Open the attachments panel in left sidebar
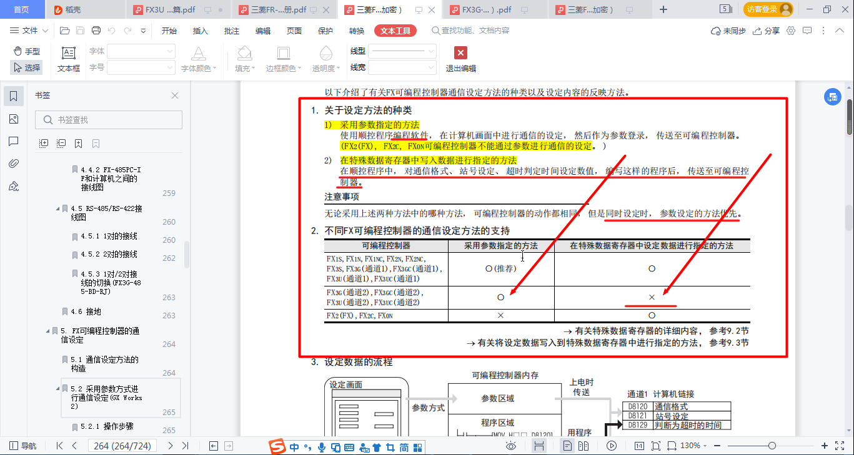The width and height of the screenshot is (854, 455). 13,164
